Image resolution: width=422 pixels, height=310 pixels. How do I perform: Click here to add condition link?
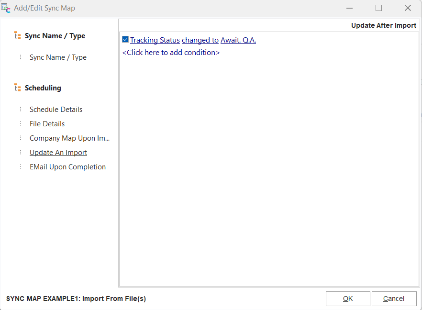(x=171, y=53)
